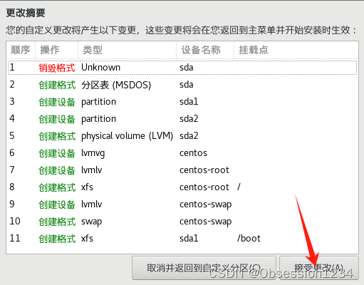Click the 类型 column header
364x285 pixels.
pyautogui.click(x=127, y=50)
